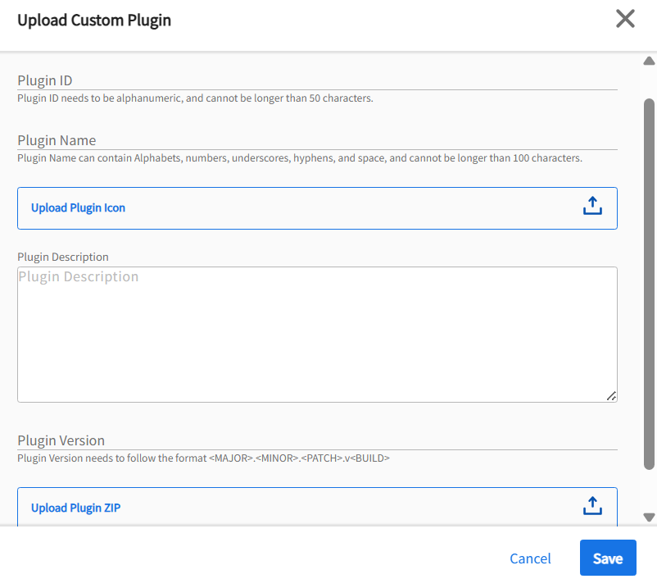The image size is (657, 588).
Task: Click the Plugin Description resize handle
Action: click(611, 396)
